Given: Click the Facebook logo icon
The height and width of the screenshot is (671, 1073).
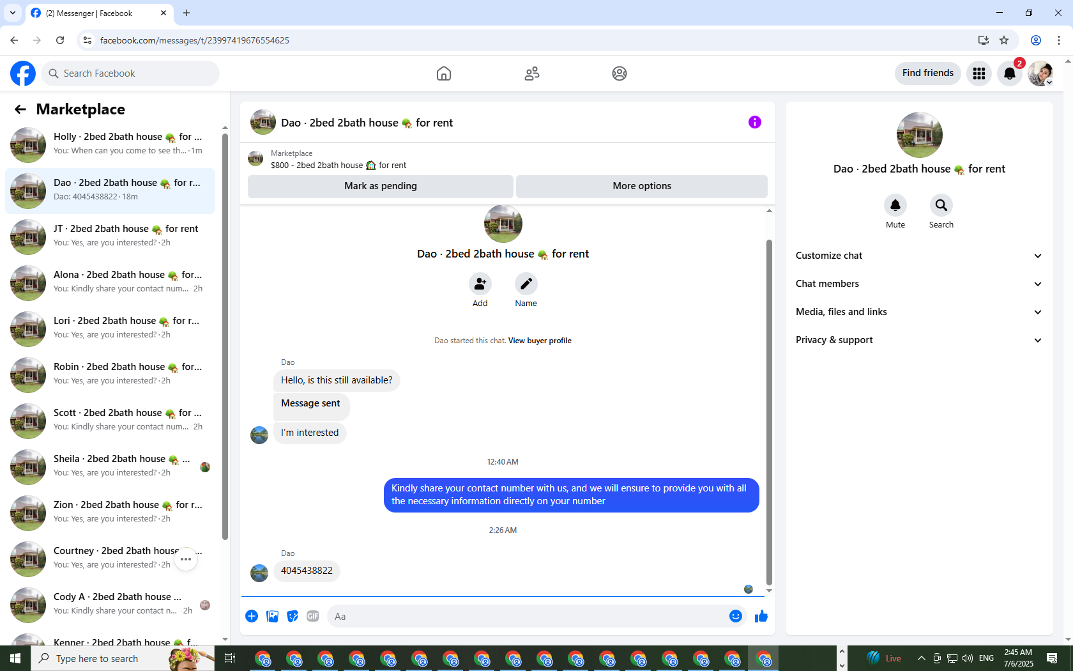Looking at the screenshot, I should [23, 73].
